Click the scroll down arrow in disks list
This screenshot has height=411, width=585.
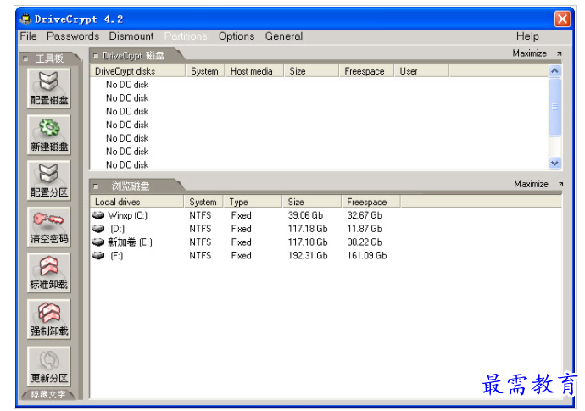click(554, 164)
